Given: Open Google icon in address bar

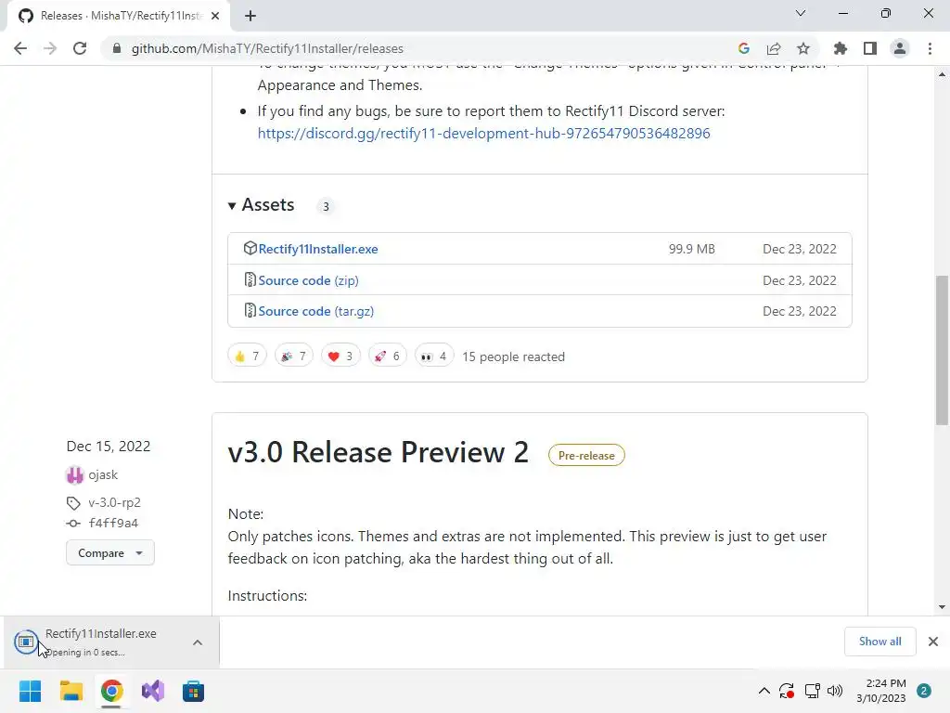Looking at the screenshot, I should point(744,48).
